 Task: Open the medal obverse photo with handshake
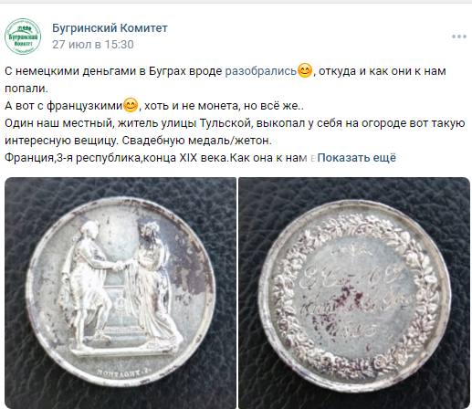121,293
